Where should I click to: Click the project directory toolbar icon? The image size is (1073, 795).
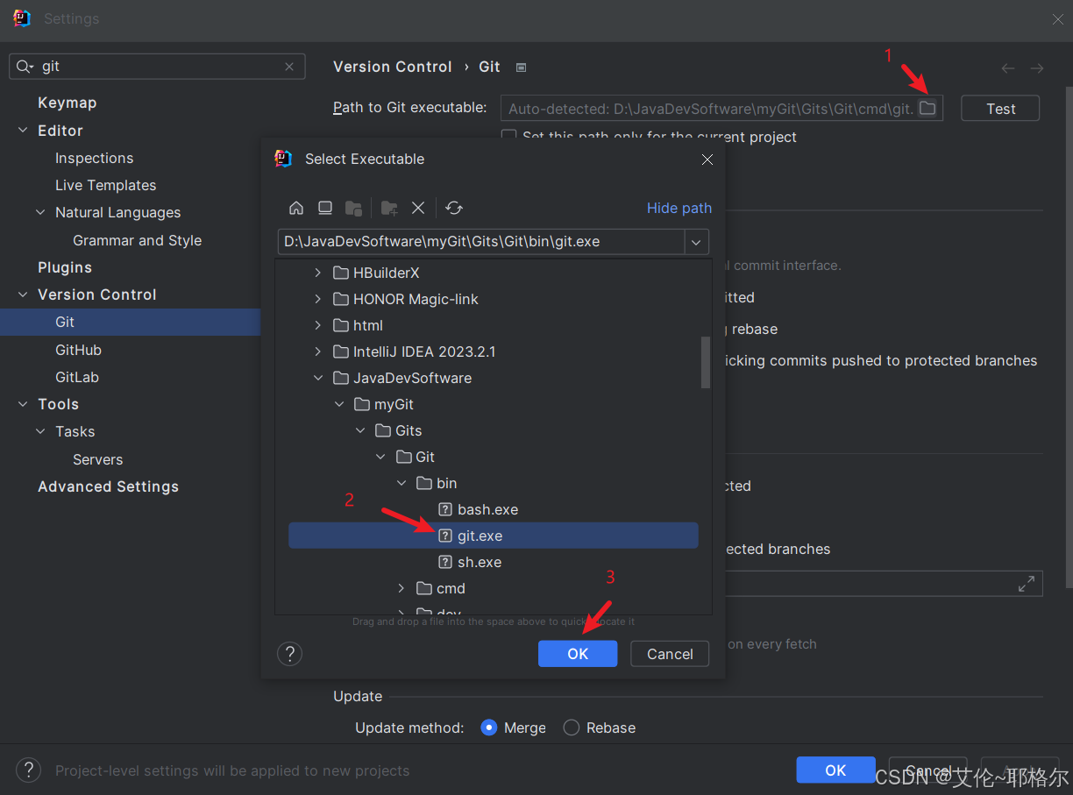coord(353,208)
